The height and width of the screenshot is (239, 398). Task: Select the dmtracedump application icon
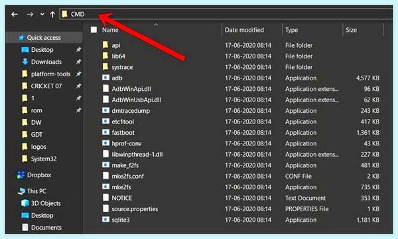tap(105, 110)
